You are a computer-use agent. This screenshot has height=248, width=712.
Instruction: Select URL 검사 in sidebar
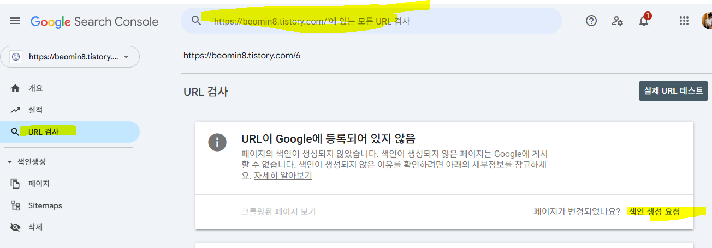tap(70, 132)
